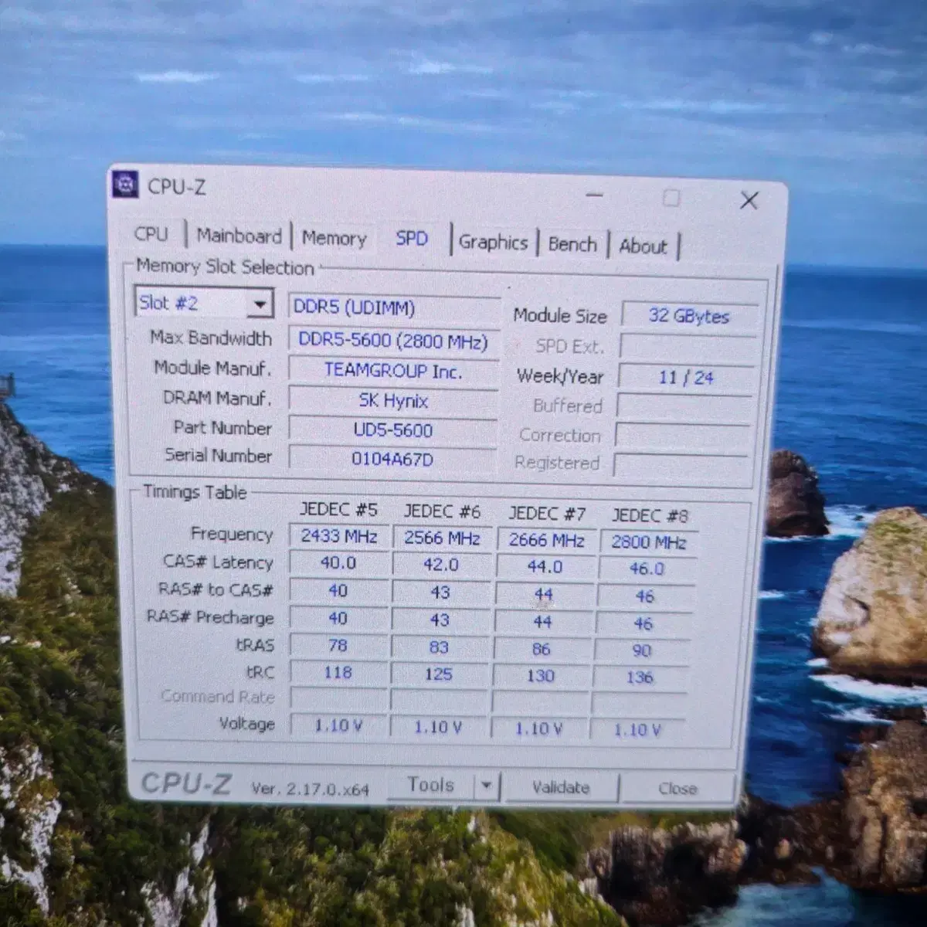Click the DDR5 (UDIMM) memory type field
This screenshot has width=927, height=927.
(x=394, y=307)
